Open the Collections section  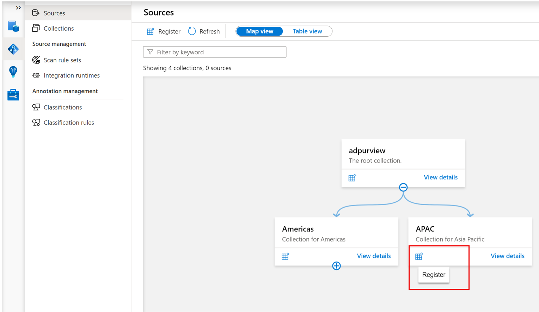[59, 28]
